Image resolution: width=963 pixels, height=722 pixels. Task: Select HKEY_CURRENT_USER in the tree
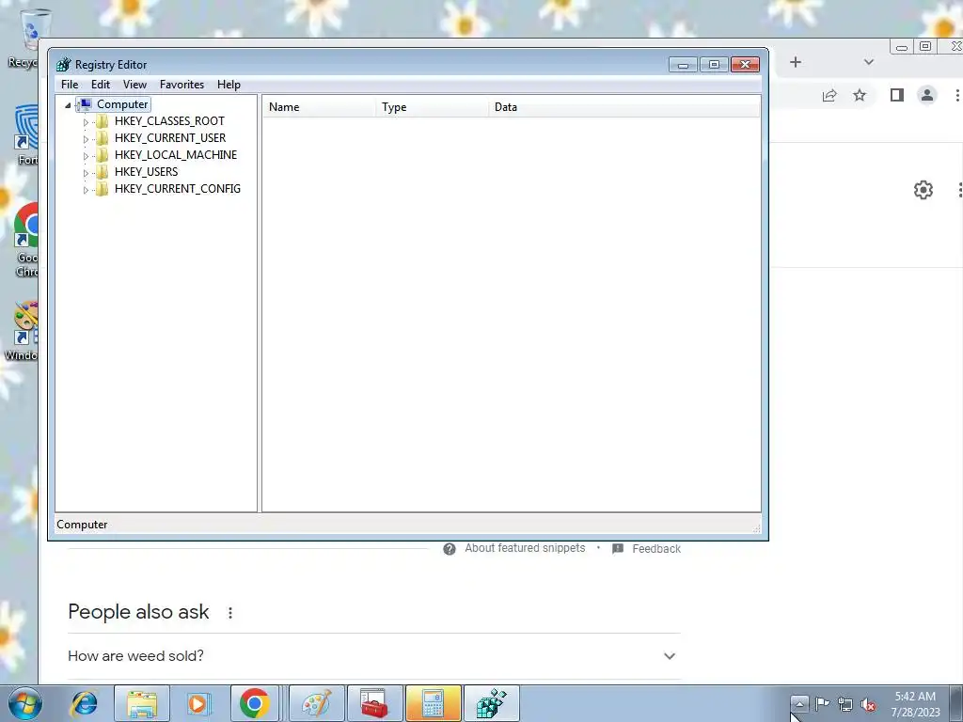point(170,138)
